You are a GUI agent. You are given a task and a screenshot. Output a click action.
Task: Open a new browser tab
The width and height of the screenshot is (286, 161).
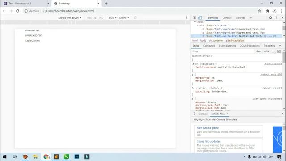tap(106, 4)
